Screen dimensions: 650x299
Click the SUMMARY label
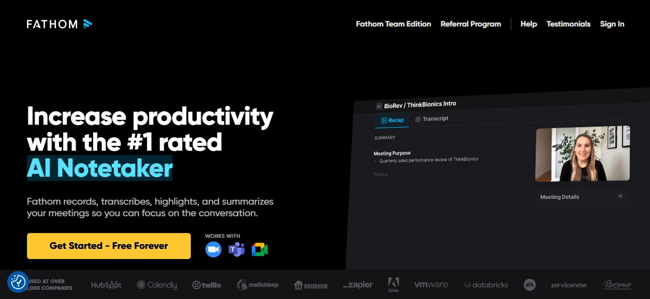click(x=385, y=138)
